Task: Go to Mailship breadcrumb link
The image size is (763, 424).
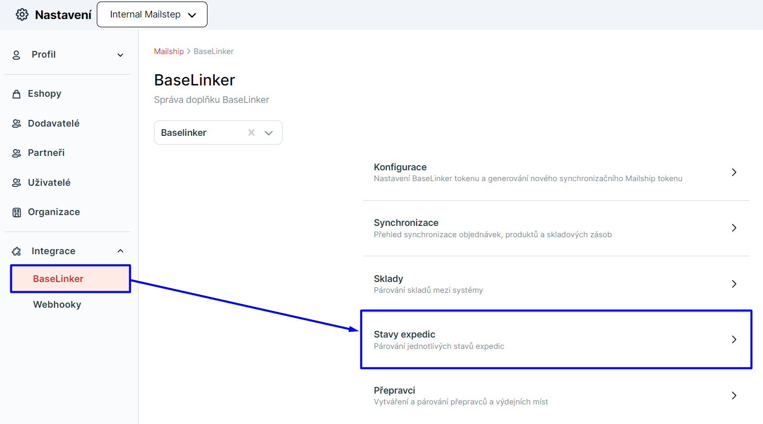Action: [x=169, y=51]
